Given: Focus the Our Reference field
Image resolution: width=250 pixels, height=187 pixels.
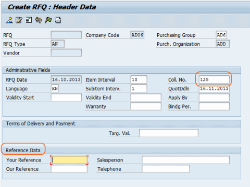Looking at the screenshot, I should (x=69, y=169).
